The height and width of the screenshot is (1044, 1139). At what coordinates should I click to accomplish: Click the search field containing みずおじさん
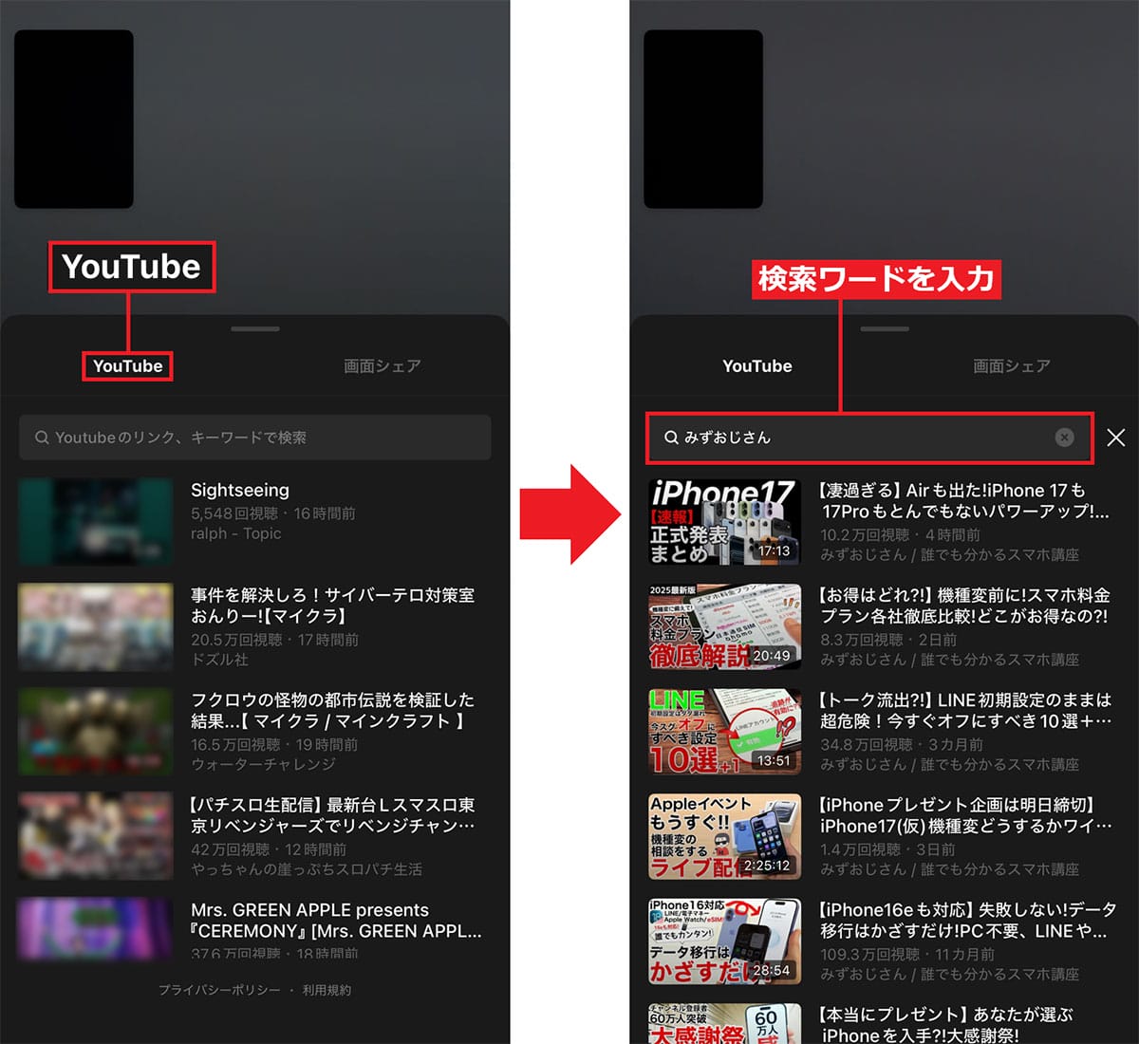(x=869, y=438)
